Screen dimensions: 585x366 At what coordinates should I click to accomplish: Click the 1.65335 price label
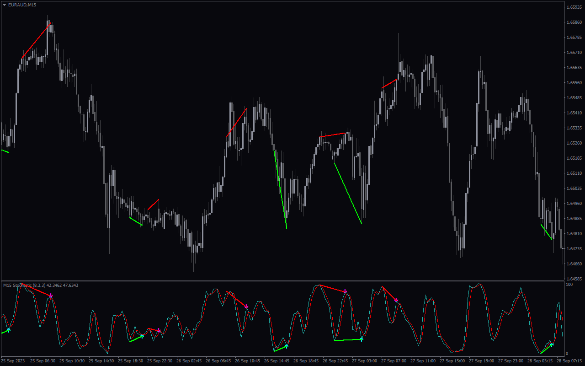coord(574,128)
